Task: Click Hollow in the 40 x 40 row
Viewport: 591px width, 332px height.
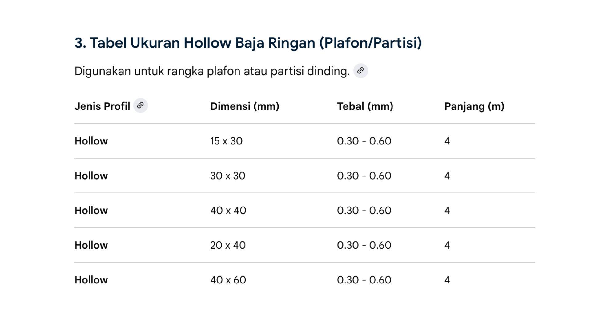Action: pyautogui.click(x=91, y=211)
